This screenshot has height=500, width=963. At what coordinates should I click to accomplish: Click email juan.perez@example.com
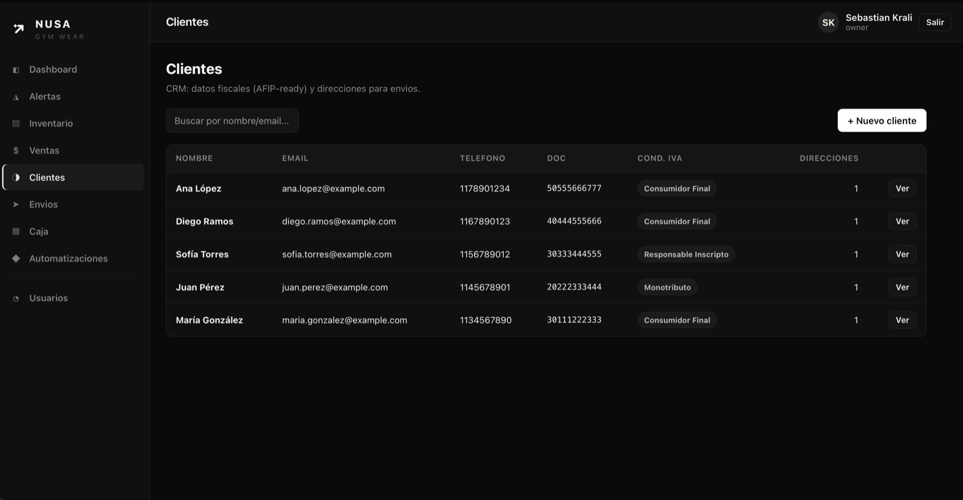335,287
